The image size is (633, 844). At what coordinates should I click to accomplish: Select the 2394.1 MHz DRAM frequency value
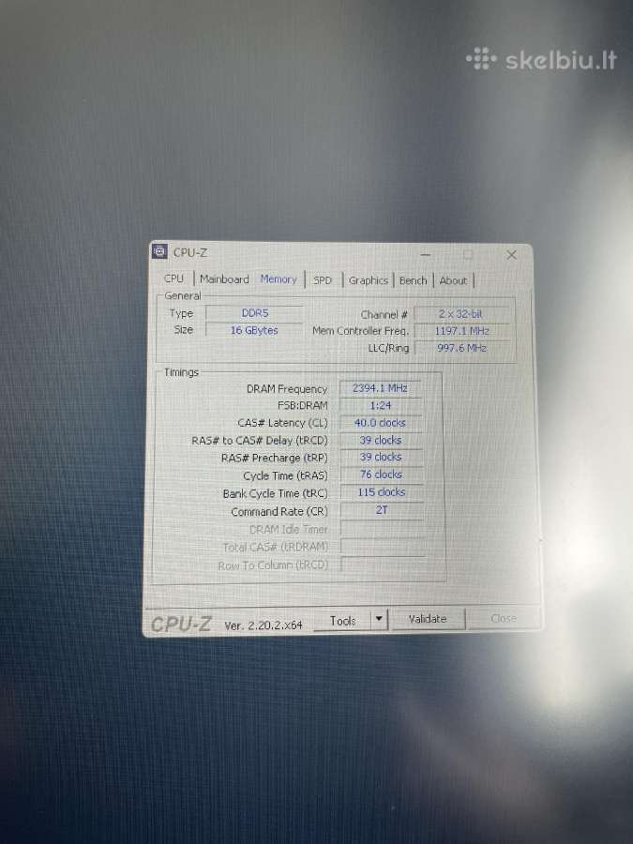click(380, 388)
